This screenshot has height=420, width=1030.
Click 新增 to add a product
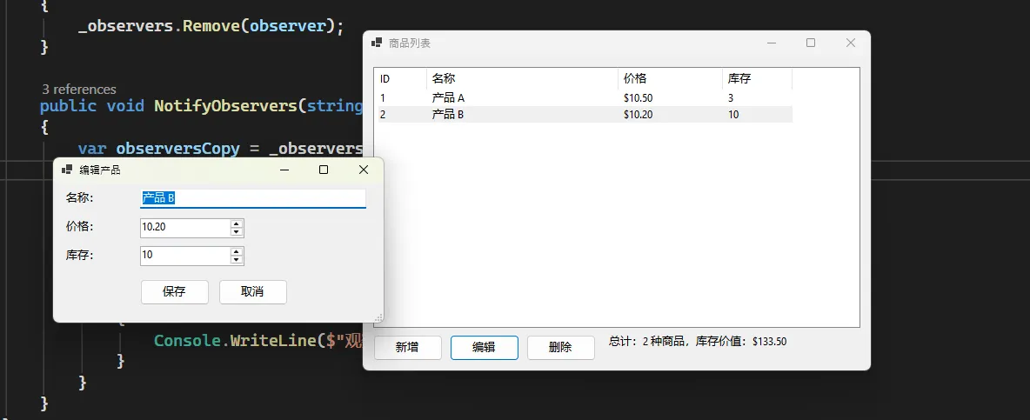tap(407, 347)
